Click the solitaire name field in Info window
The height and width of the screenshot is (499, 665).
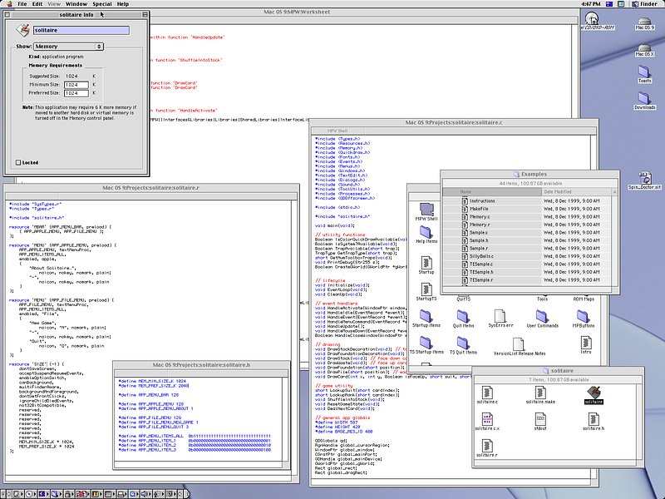click(81, 30)
